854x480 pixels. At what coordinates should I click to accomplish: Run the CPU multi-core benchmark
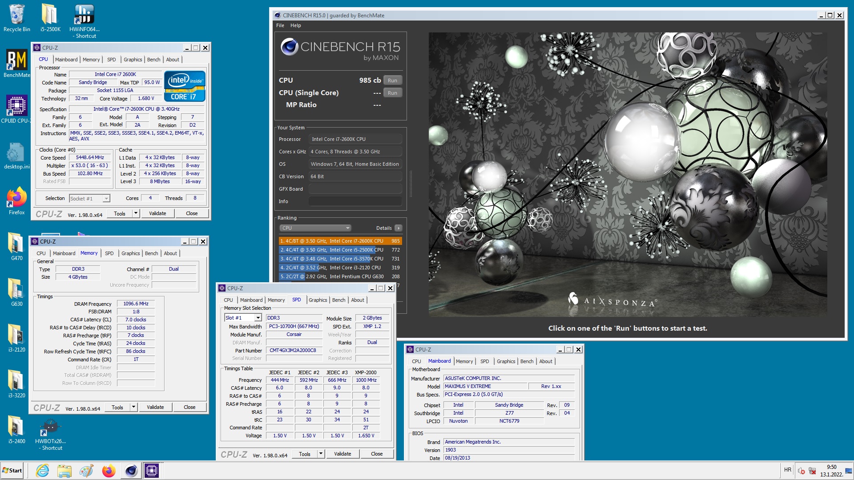392,80
